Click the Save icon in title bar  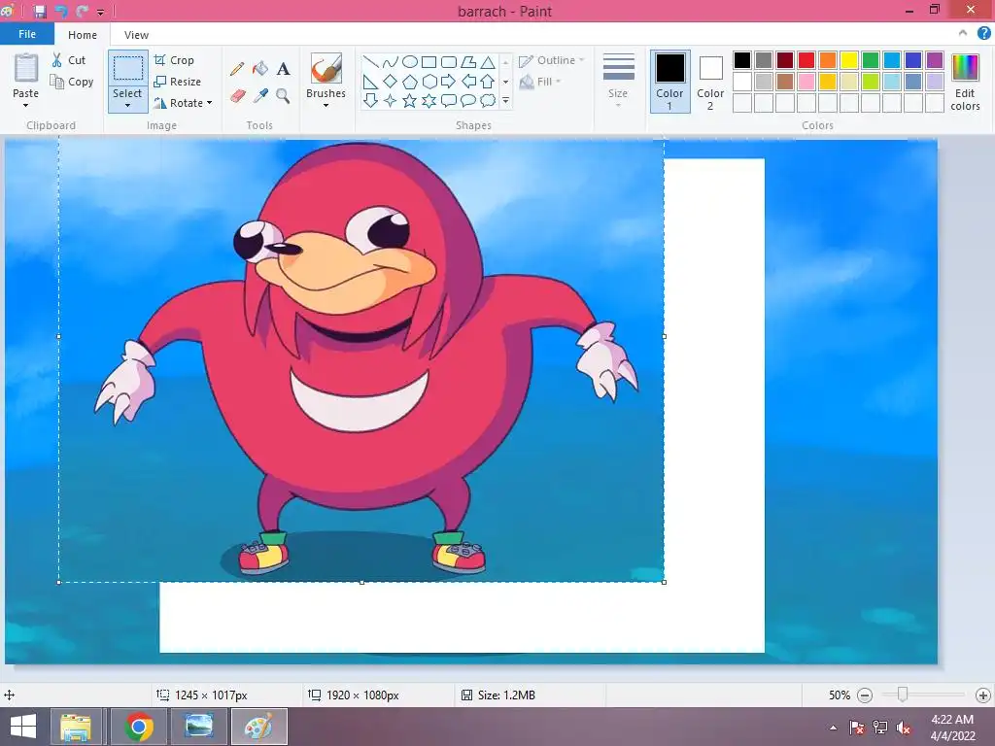pyautogui.click(x=40, y=11)
